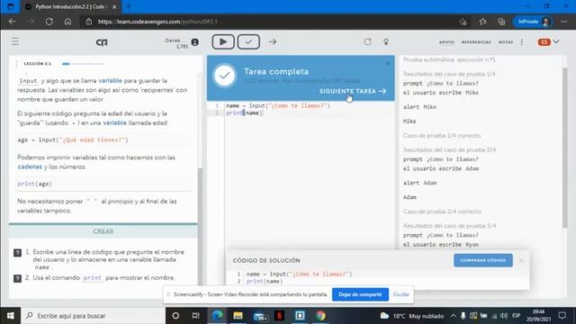Click COMPARAR CÓDIGO button
The height and width of the screenshot is (324, 576).
coord(483,260)
